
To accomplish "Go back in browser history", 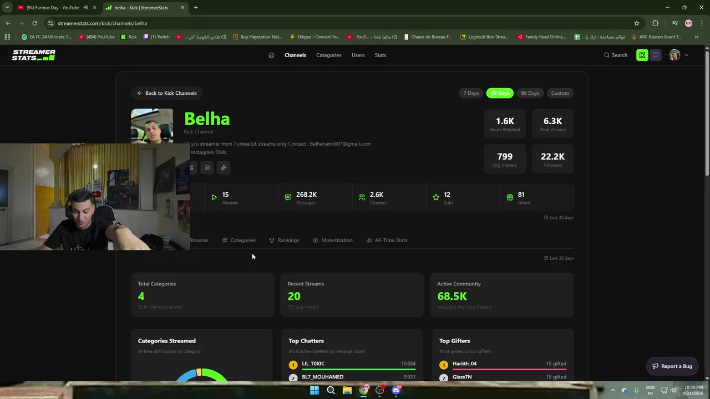I will coord(8,23).
